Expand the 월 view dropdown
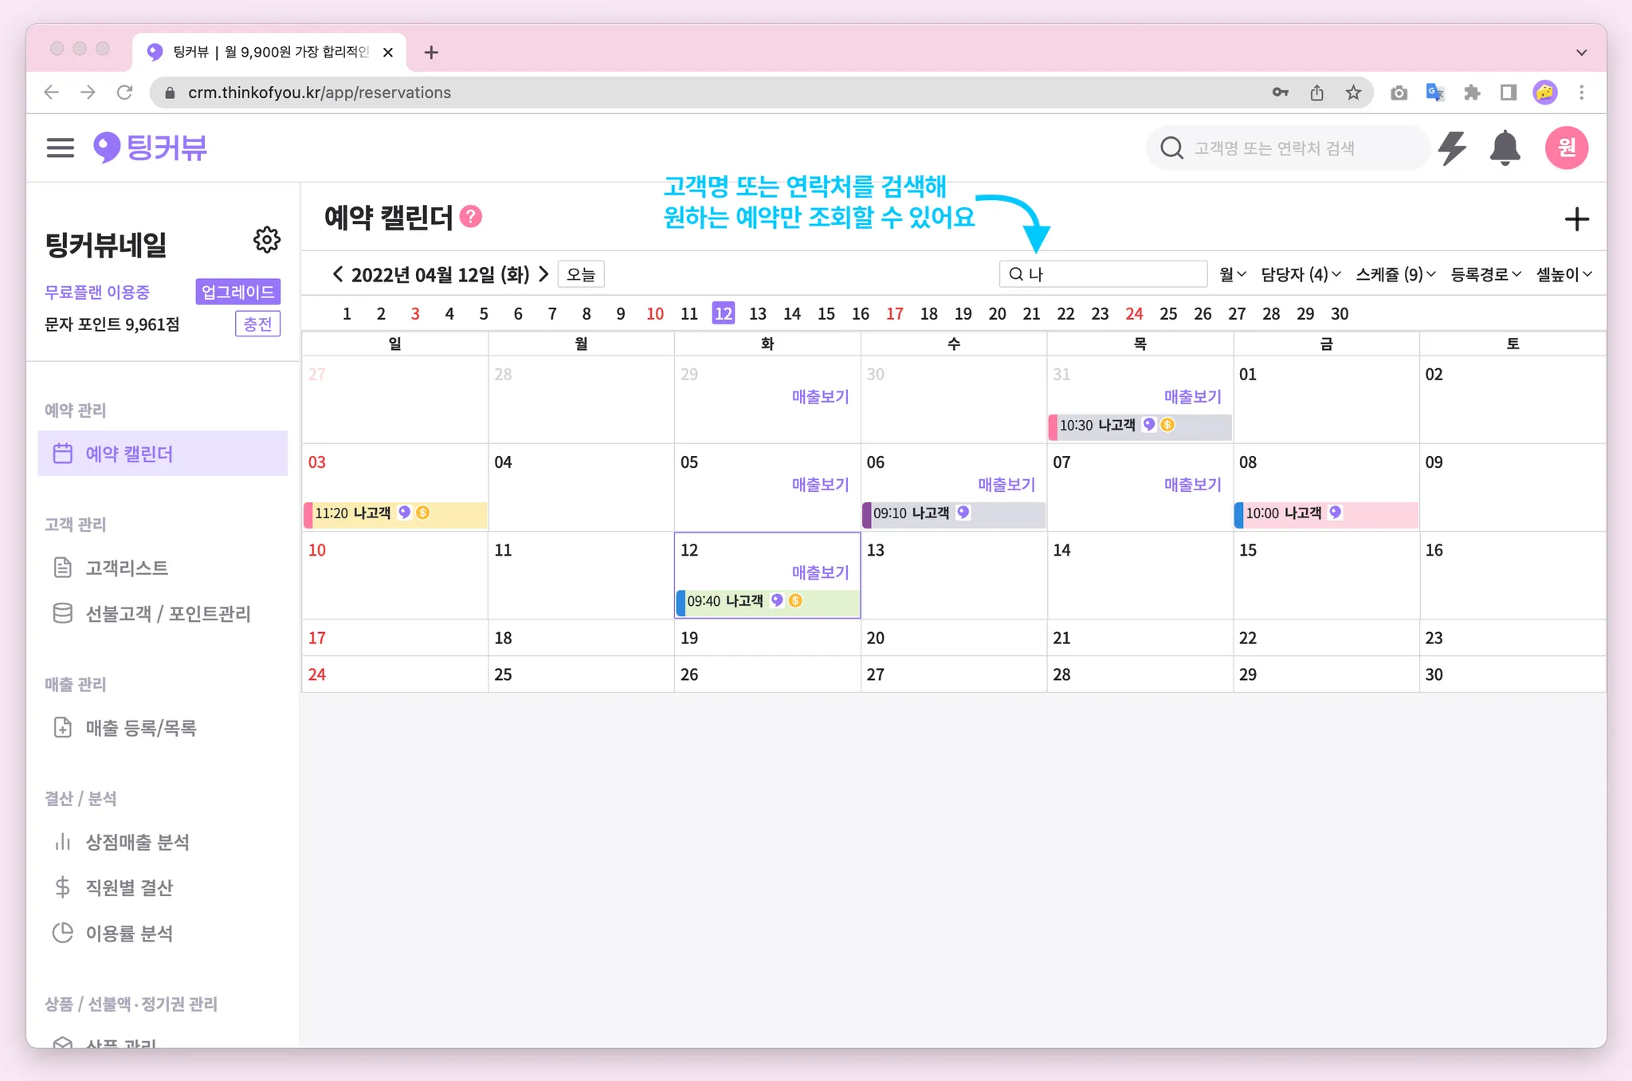The height and width of the screenshot is (1081, 1632). click(x=1232, y=274)
